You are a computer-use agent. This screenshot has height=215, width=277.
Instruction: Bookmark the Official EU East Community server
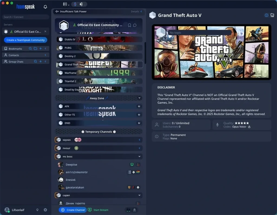129,25
